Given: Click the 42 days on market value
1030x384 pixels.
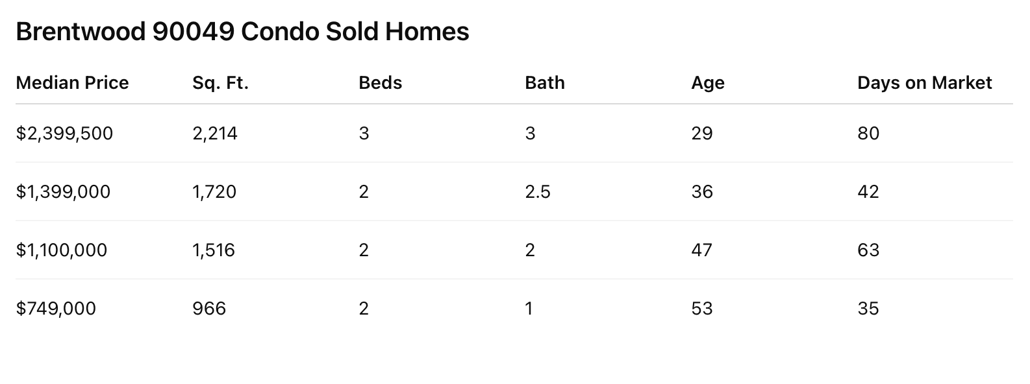Looking at the screenshot, I should [x=868, y=192].
